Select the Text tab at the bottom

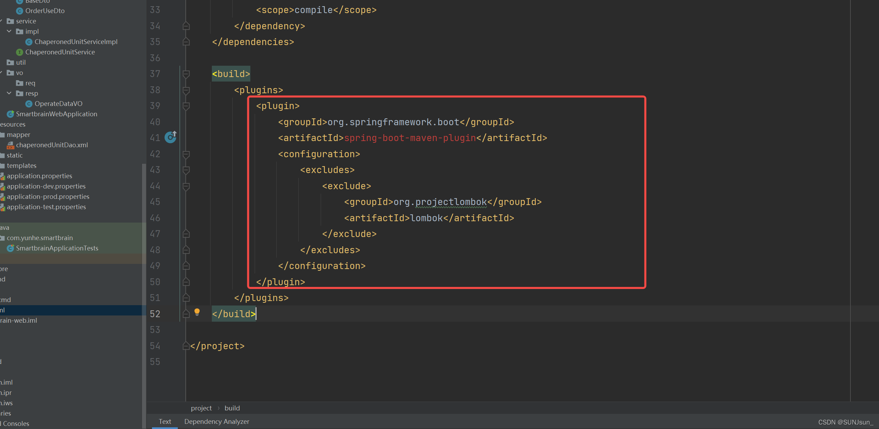pyautogui.click(x=165, y=421)
